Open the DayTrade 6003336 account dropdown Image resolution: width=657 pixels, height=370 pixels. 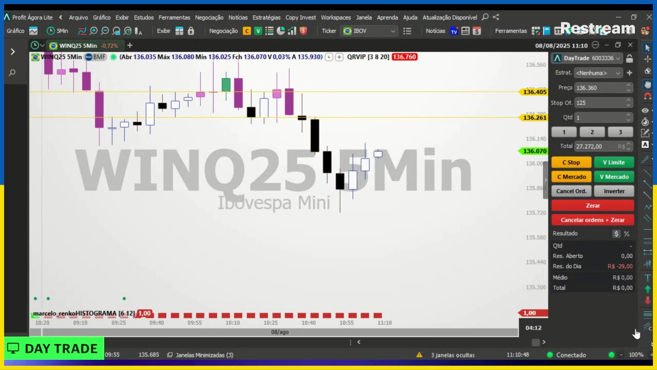(587, 59)
